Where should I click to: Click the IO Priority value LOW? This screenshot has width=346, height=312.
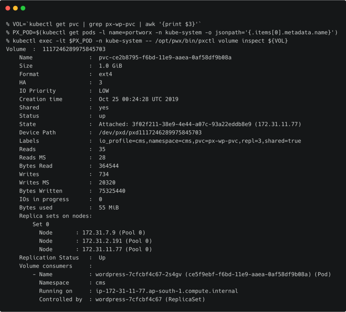[x=104, y=91]
